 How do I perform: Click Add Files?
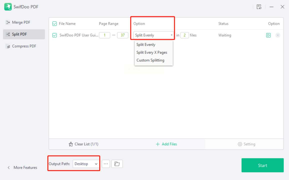pos(166,144)
